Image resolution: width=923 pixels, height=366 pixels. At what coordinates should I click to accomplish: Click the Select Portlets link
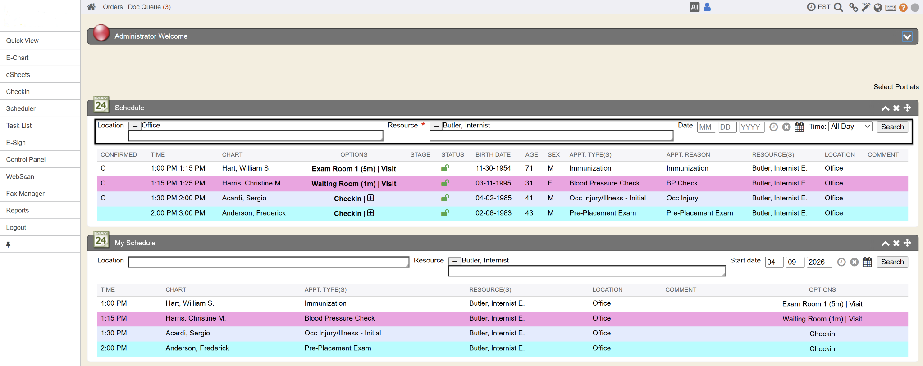point(896,87)
